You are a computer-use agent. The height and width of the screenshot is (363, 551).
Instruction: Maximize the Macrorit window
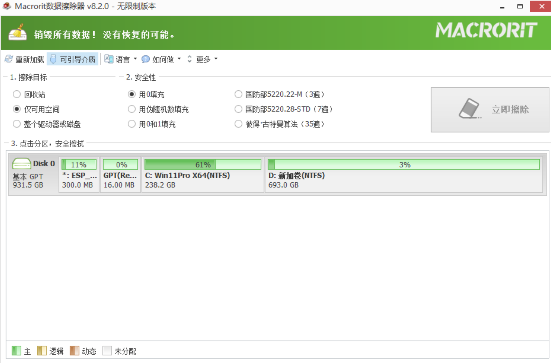520,6
